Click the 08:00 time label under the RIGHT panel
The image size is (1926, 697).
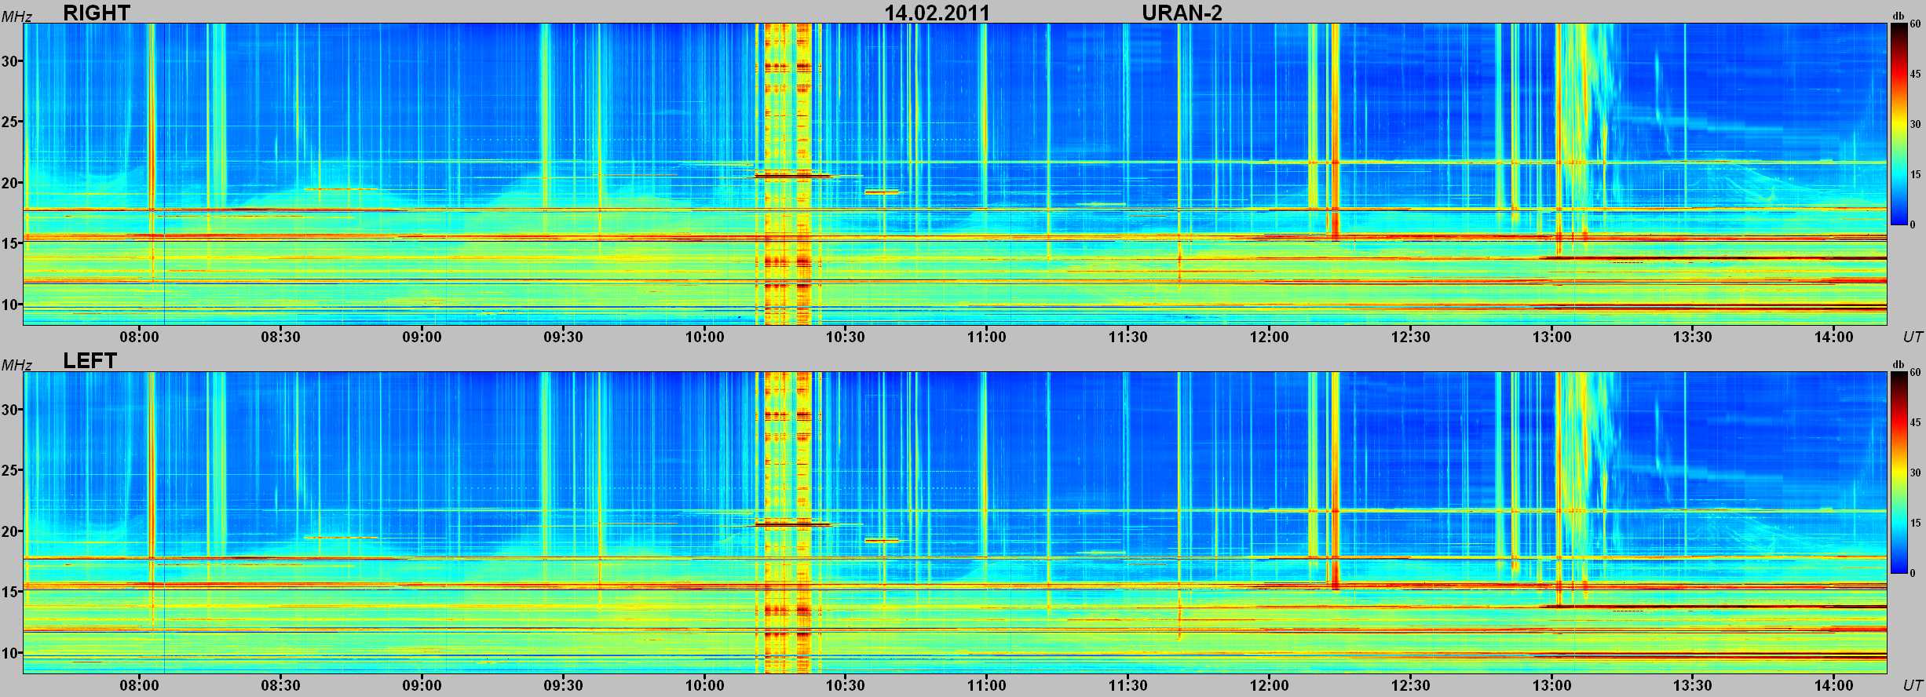140,337
